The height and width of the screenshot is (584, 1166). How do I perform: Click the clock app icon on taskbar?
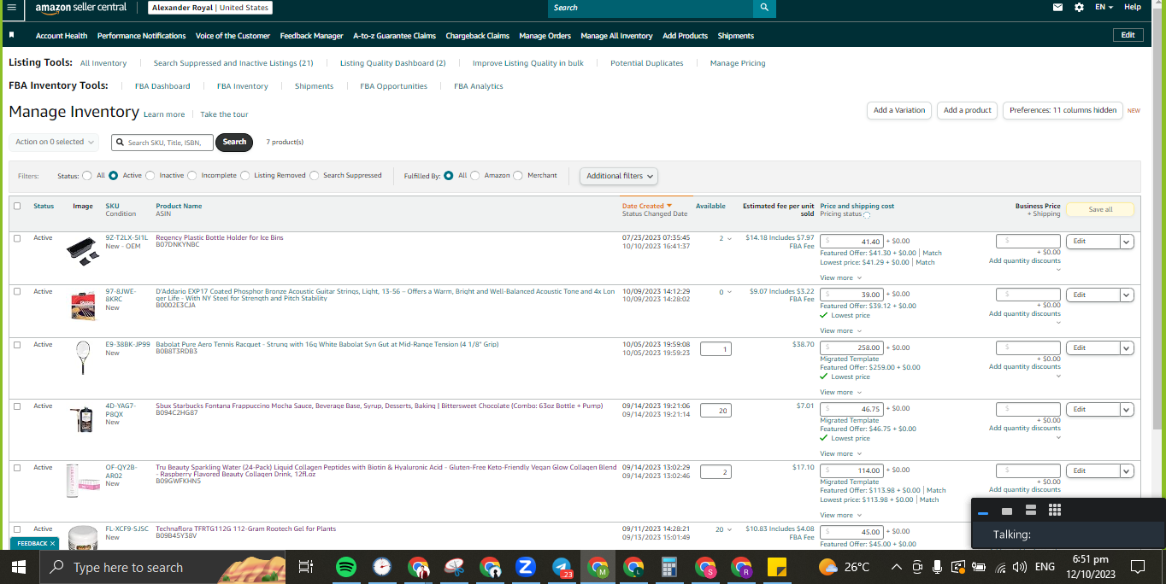382,567
